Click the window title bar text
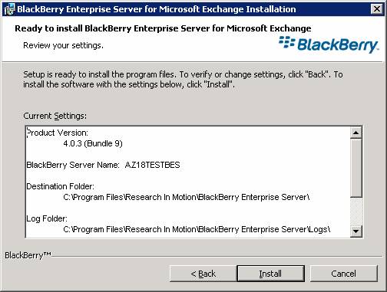The image size is (387, 292). point(157,9)
